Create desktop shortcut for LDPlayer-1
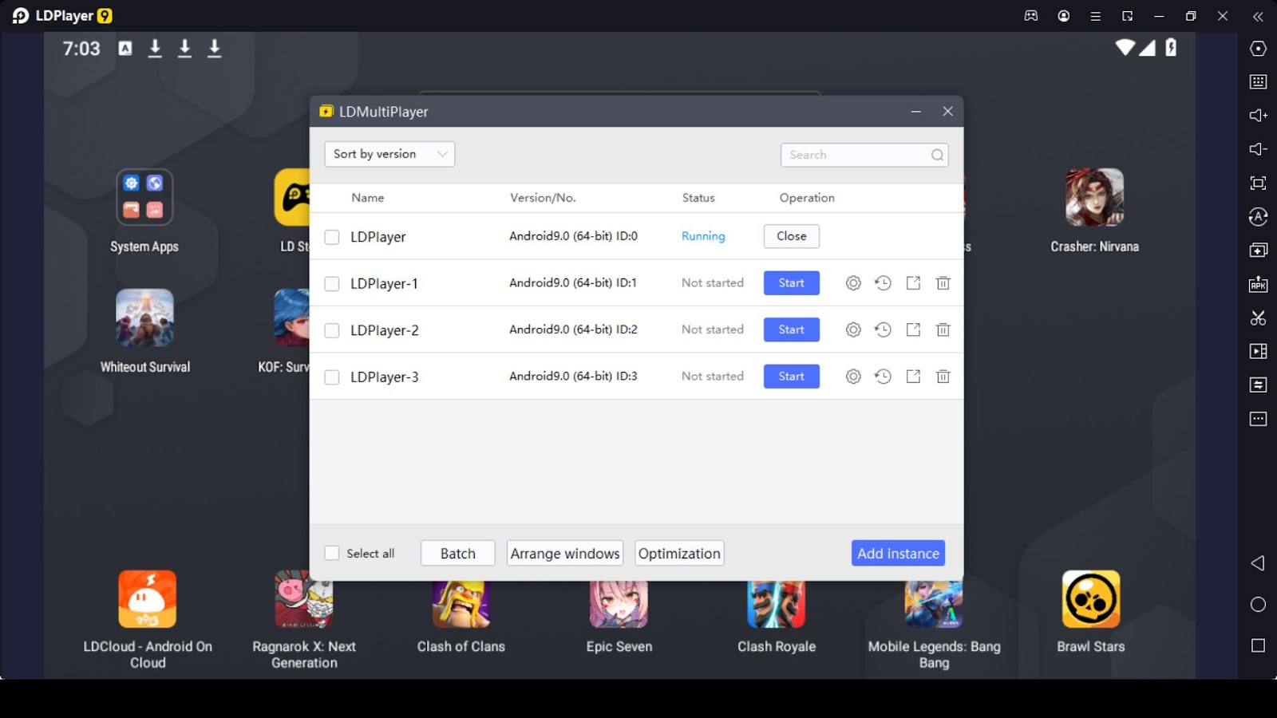 click(x=913, y=283)
